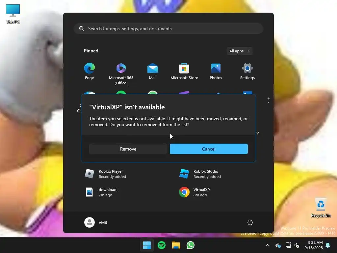Open File Explorer from the taskbar

point(176,245)
